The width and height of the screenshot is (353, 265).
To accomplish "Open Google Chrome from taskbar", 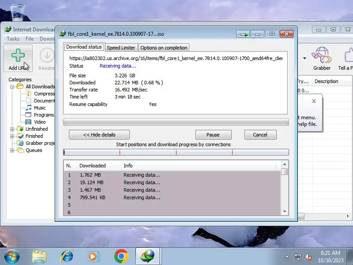I will click(x=121, y=256).
